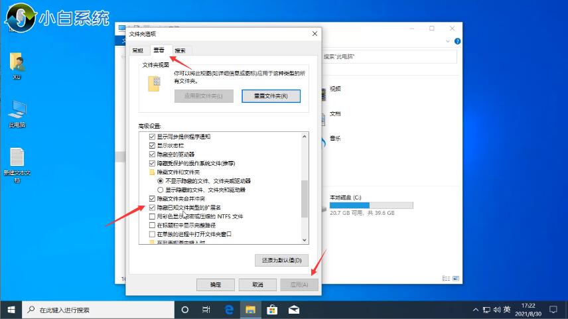Viewport: 568px width, 319px height.
Task: Click the 应用(A) button
Action: tap(299, 285)
